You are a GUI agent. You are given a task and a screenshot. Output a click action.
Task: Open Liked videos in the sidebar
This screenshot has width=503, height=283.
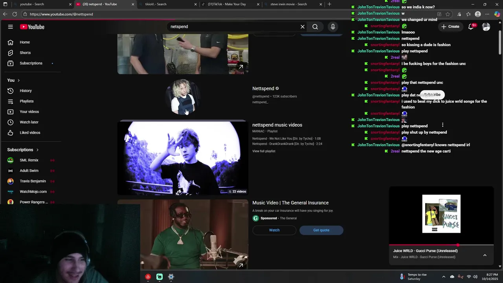[x=30, y=133]
